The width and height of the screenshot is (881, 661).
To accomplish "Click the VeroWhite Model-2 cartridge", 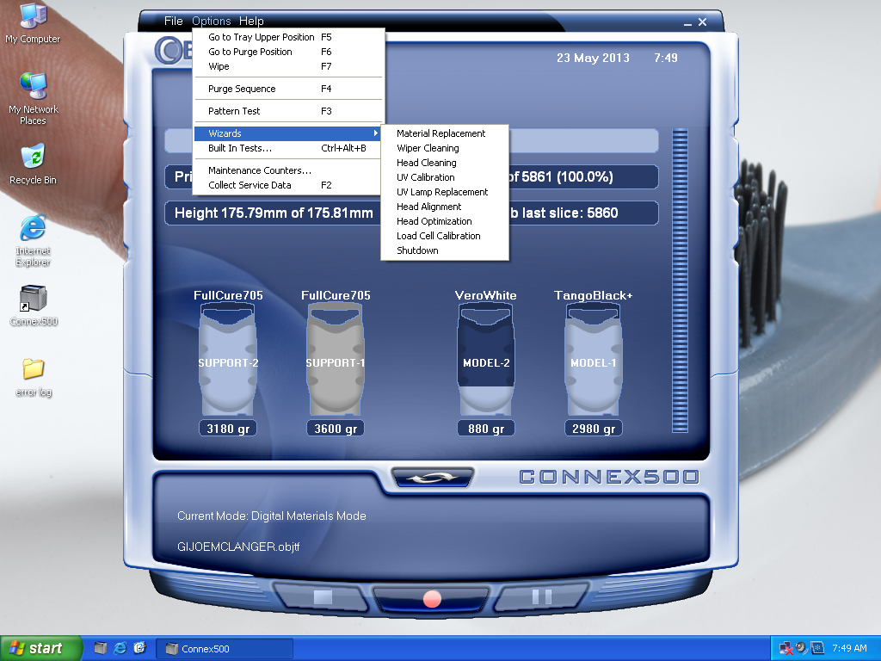I will tap(486, 360).
